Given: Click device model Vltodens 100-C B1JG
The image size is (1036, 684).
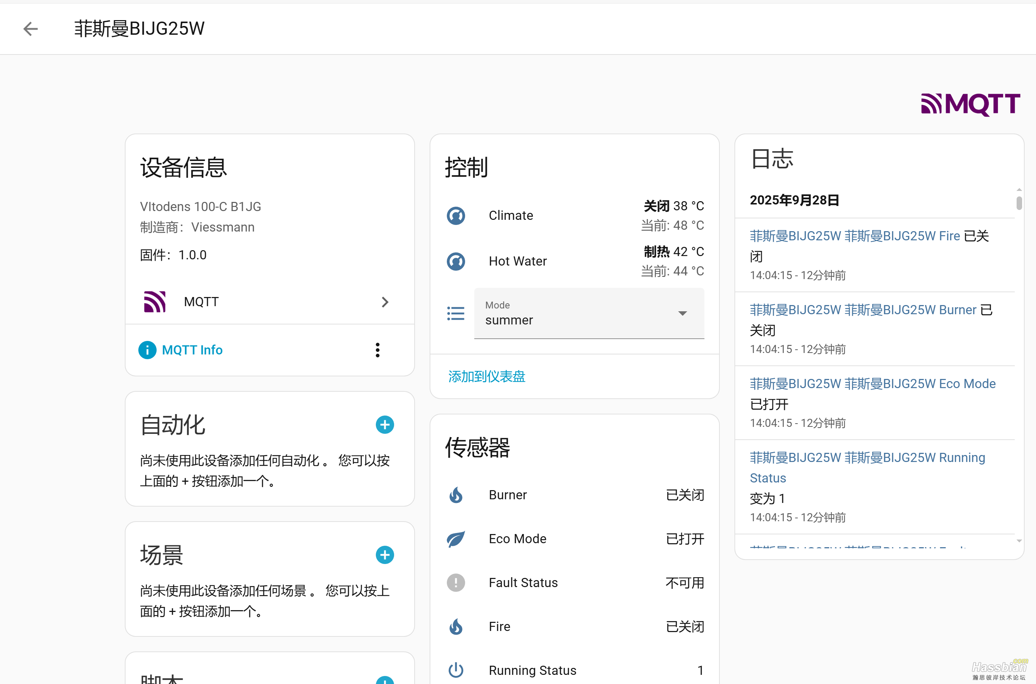Looking at the screenshot, I should coord(200,206).
